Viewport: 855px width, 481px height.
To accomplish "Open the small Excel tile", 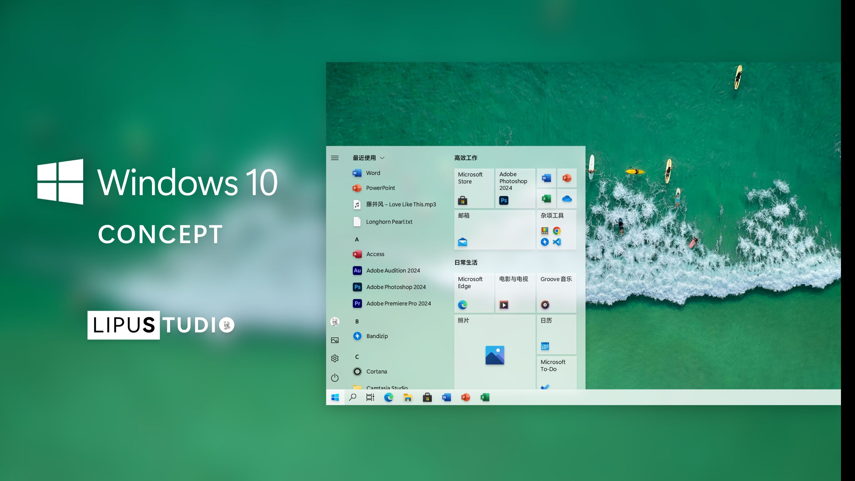I will (546, 199).
